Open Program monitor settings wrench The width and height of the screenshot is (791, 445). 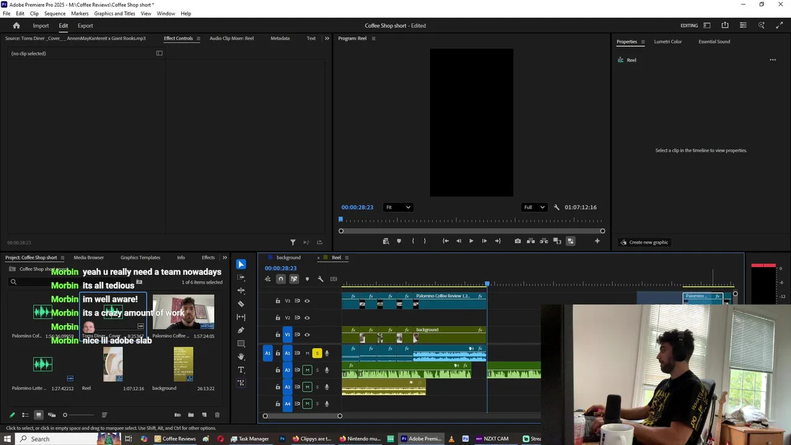(x=556, y=207)
